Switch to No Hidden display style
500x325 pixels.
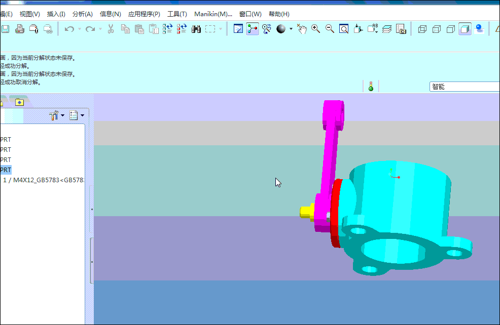pyautogui.click(x=451, y=29)
